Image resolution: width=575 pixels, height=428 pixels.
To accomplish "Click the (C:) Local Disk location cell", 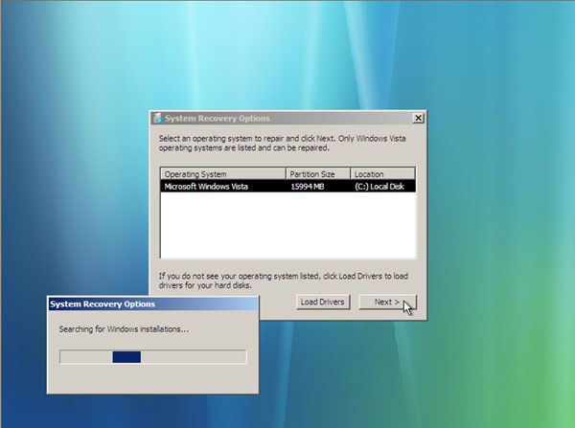I will (x=379, y=187).
